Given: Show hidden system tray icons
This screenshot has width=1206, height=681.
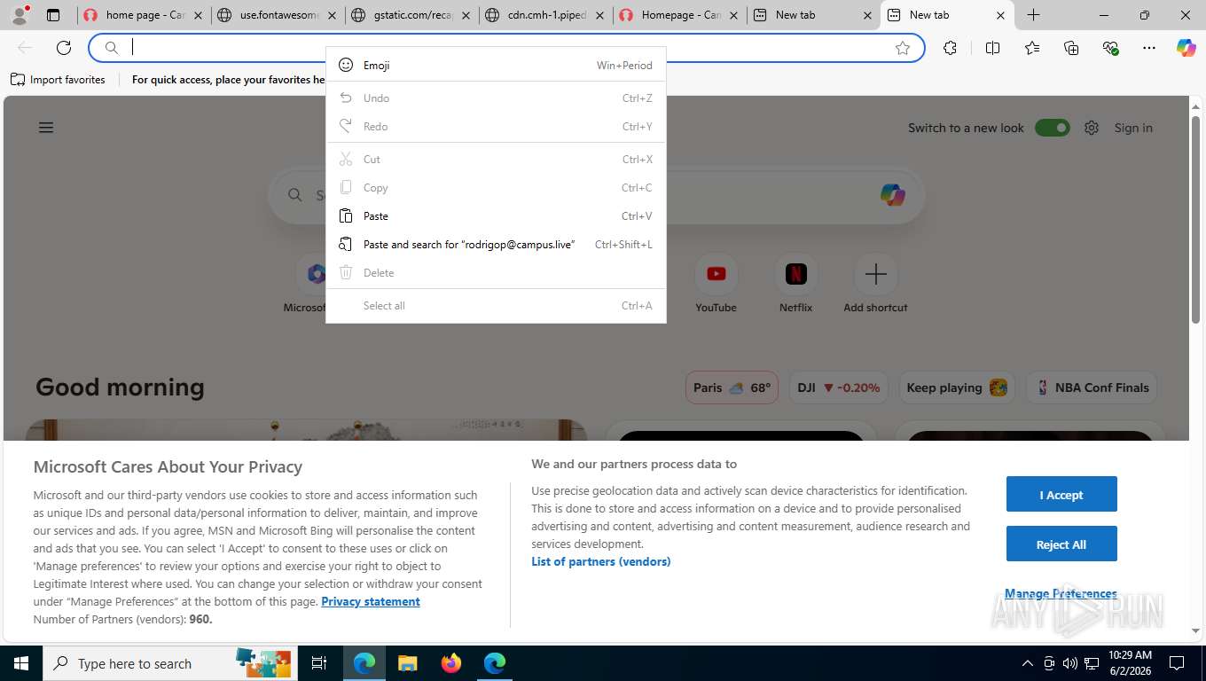Looking at the screenshot, I should (1028, 663).
